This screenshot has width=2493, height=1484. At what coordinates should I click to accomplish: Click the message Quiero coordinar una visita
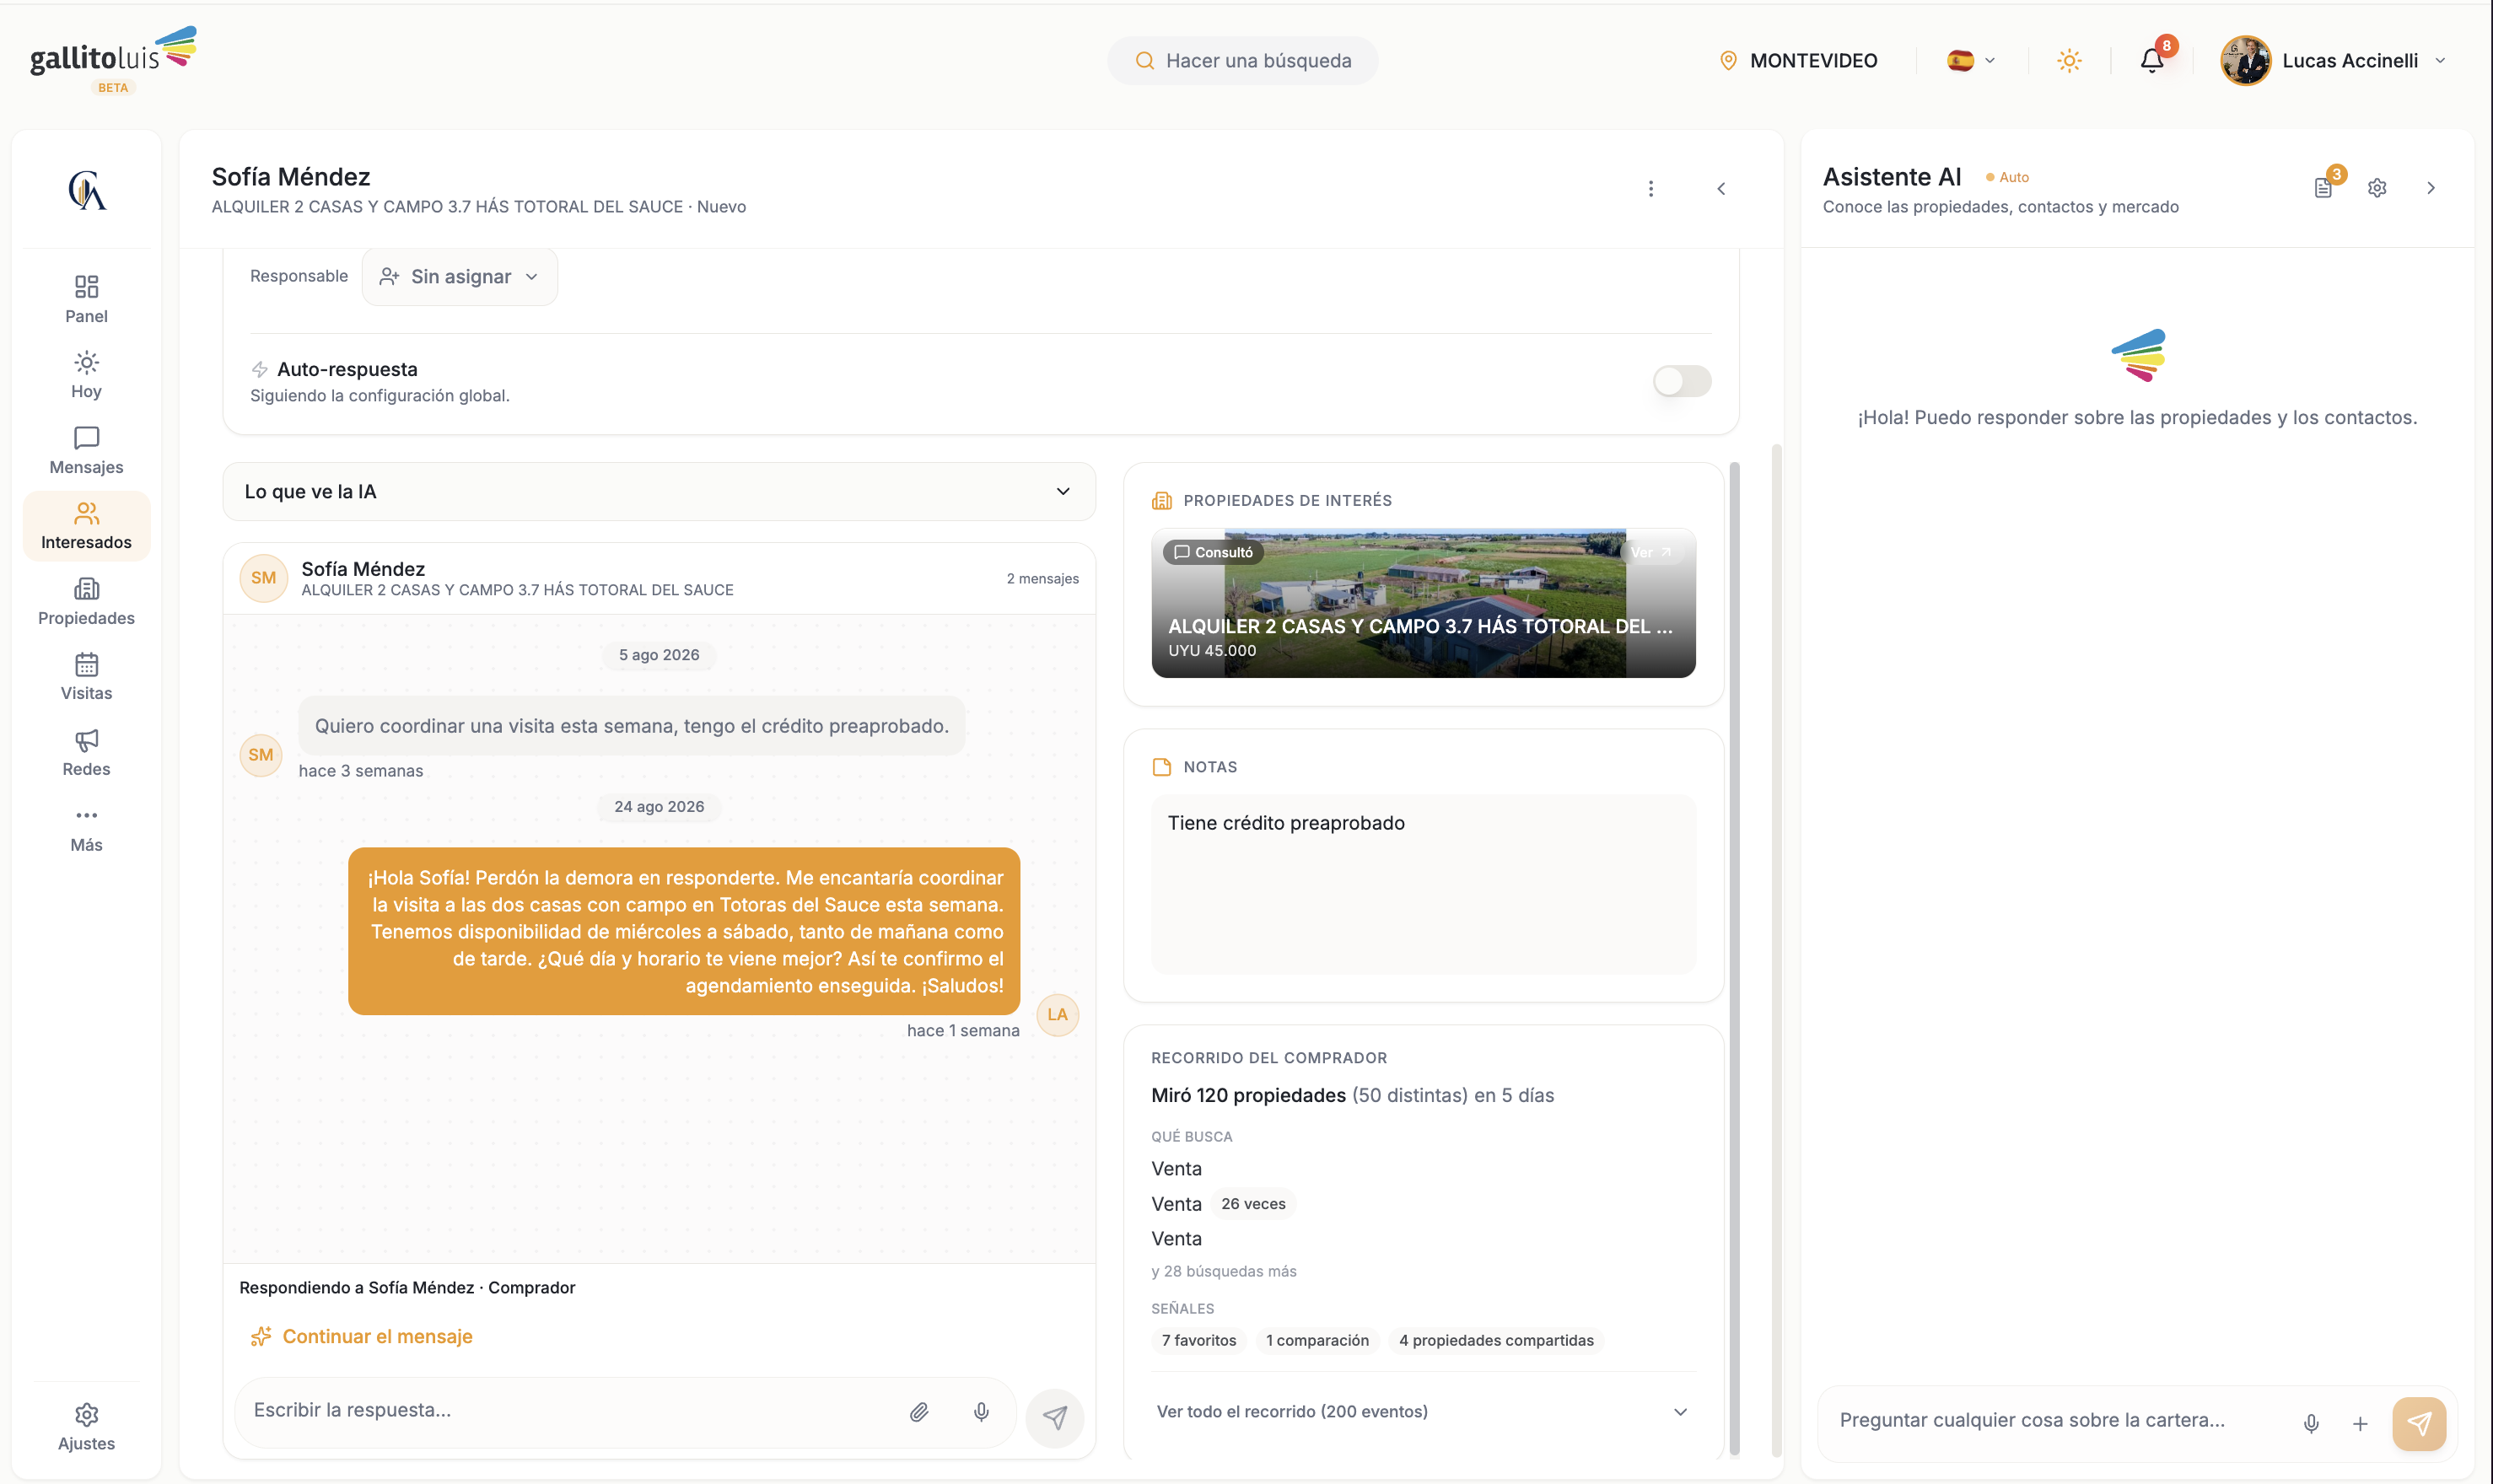point(631,726)
